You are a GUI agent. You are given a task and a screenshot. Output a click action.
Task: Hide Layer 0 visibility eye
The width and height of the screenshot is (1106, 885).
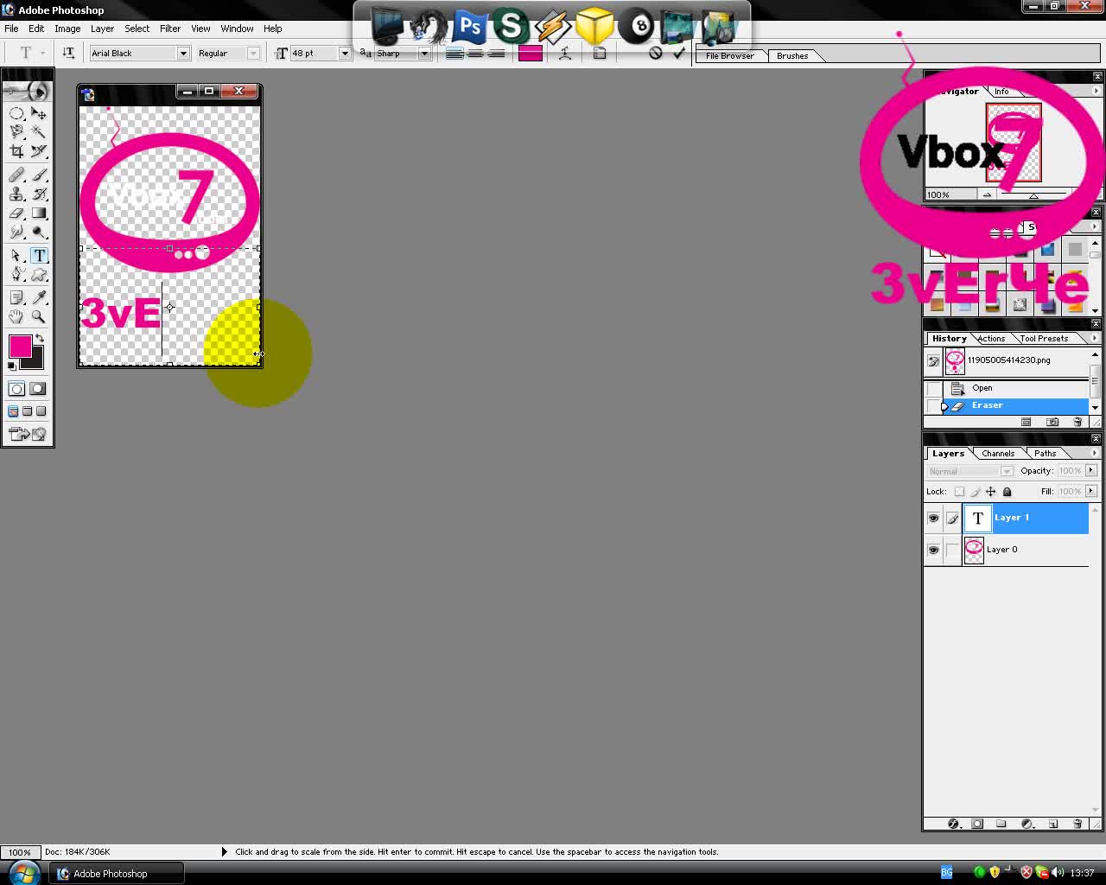click(933, 550)
